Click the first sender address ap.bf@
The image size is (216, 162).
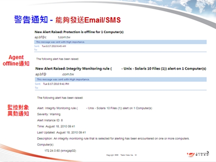[52, 37]
